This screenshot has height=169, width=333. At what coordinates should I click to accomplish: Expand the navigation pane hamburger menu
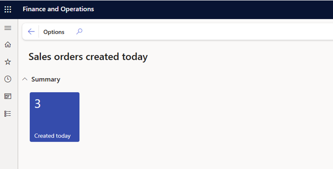8,28
